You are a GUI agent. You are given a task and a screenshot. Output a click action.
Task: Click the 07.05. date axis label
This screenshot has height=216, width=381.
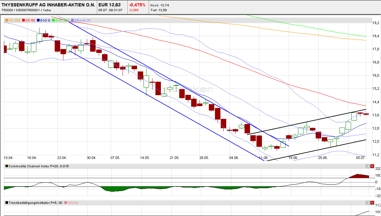pyautogui.click(x=115, y=158)
